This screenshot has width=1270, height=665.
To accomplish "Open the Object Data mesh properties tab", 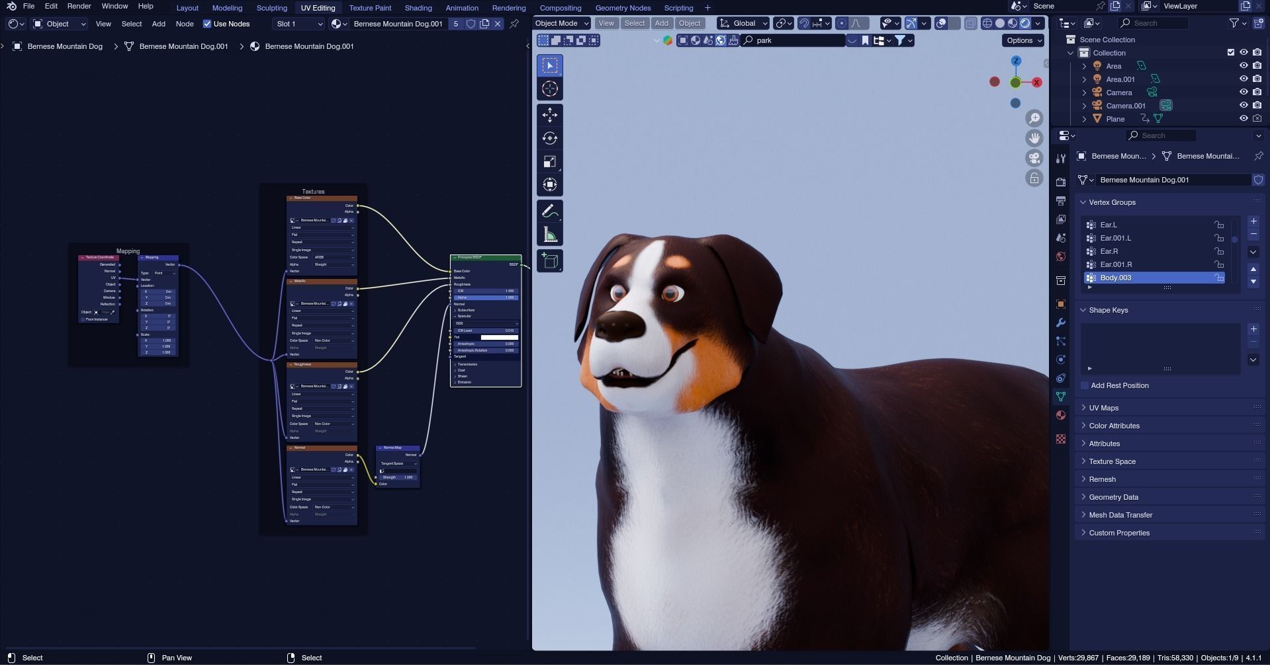I will 1061,397.
